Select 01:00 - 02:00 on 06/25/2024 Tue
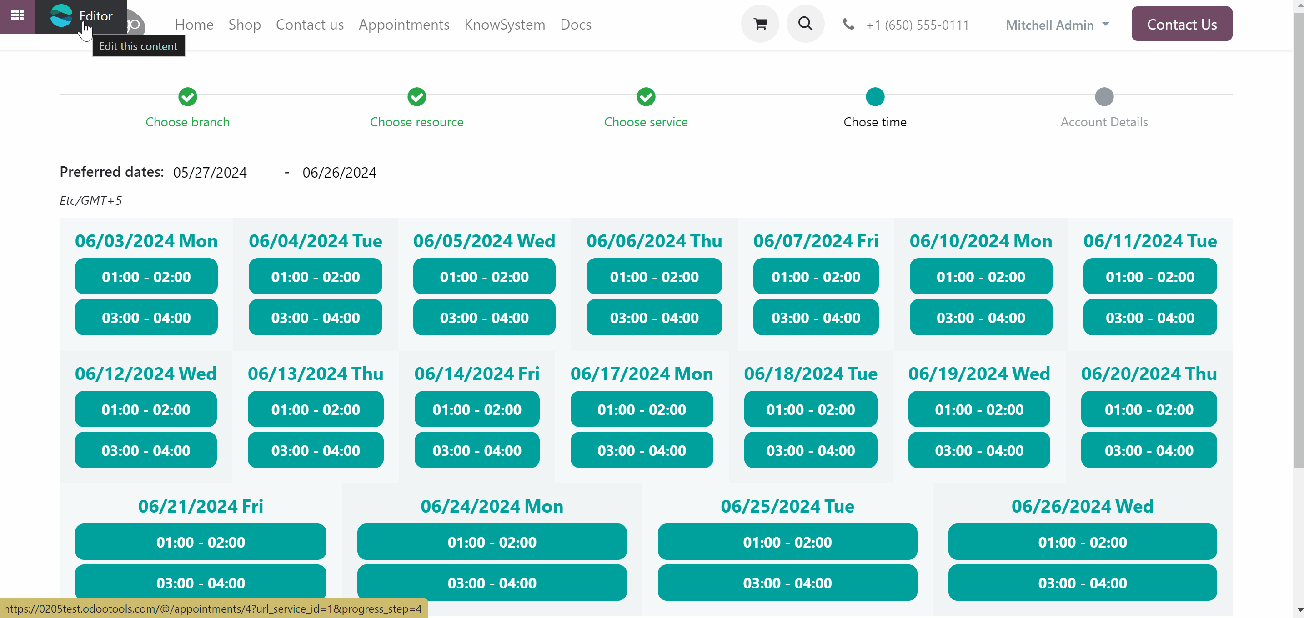The height and width of the screenshot is (618, 1304). 787,542
